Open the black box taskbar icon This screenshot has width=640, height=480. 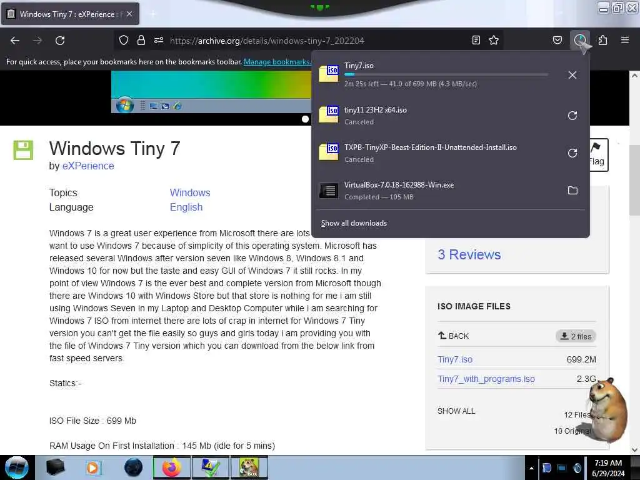pos(55,467)
